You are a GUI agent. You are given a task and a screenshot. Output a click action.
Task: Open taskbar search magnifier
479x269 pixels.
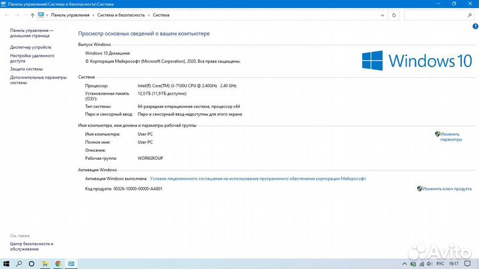pyautogui.click(x=19, y=264)
